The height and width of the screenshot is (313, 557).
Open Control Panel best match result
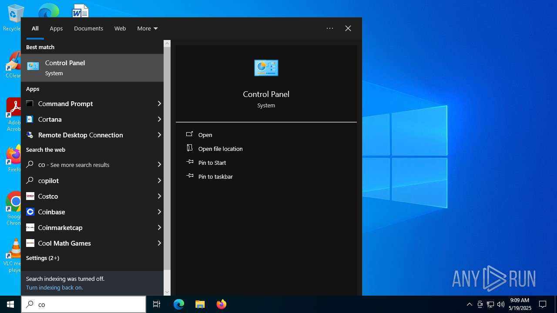click(92, 68)
